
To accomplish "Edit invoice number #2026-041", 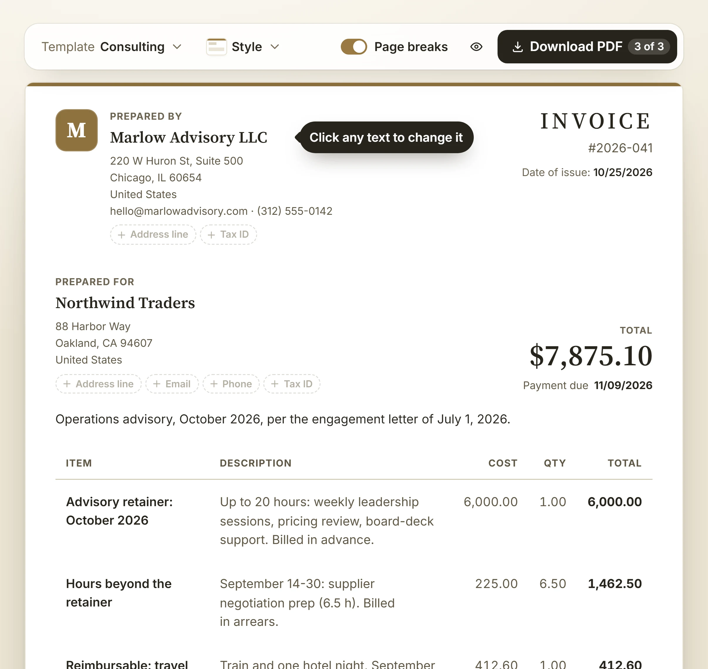I will (620, 148).
